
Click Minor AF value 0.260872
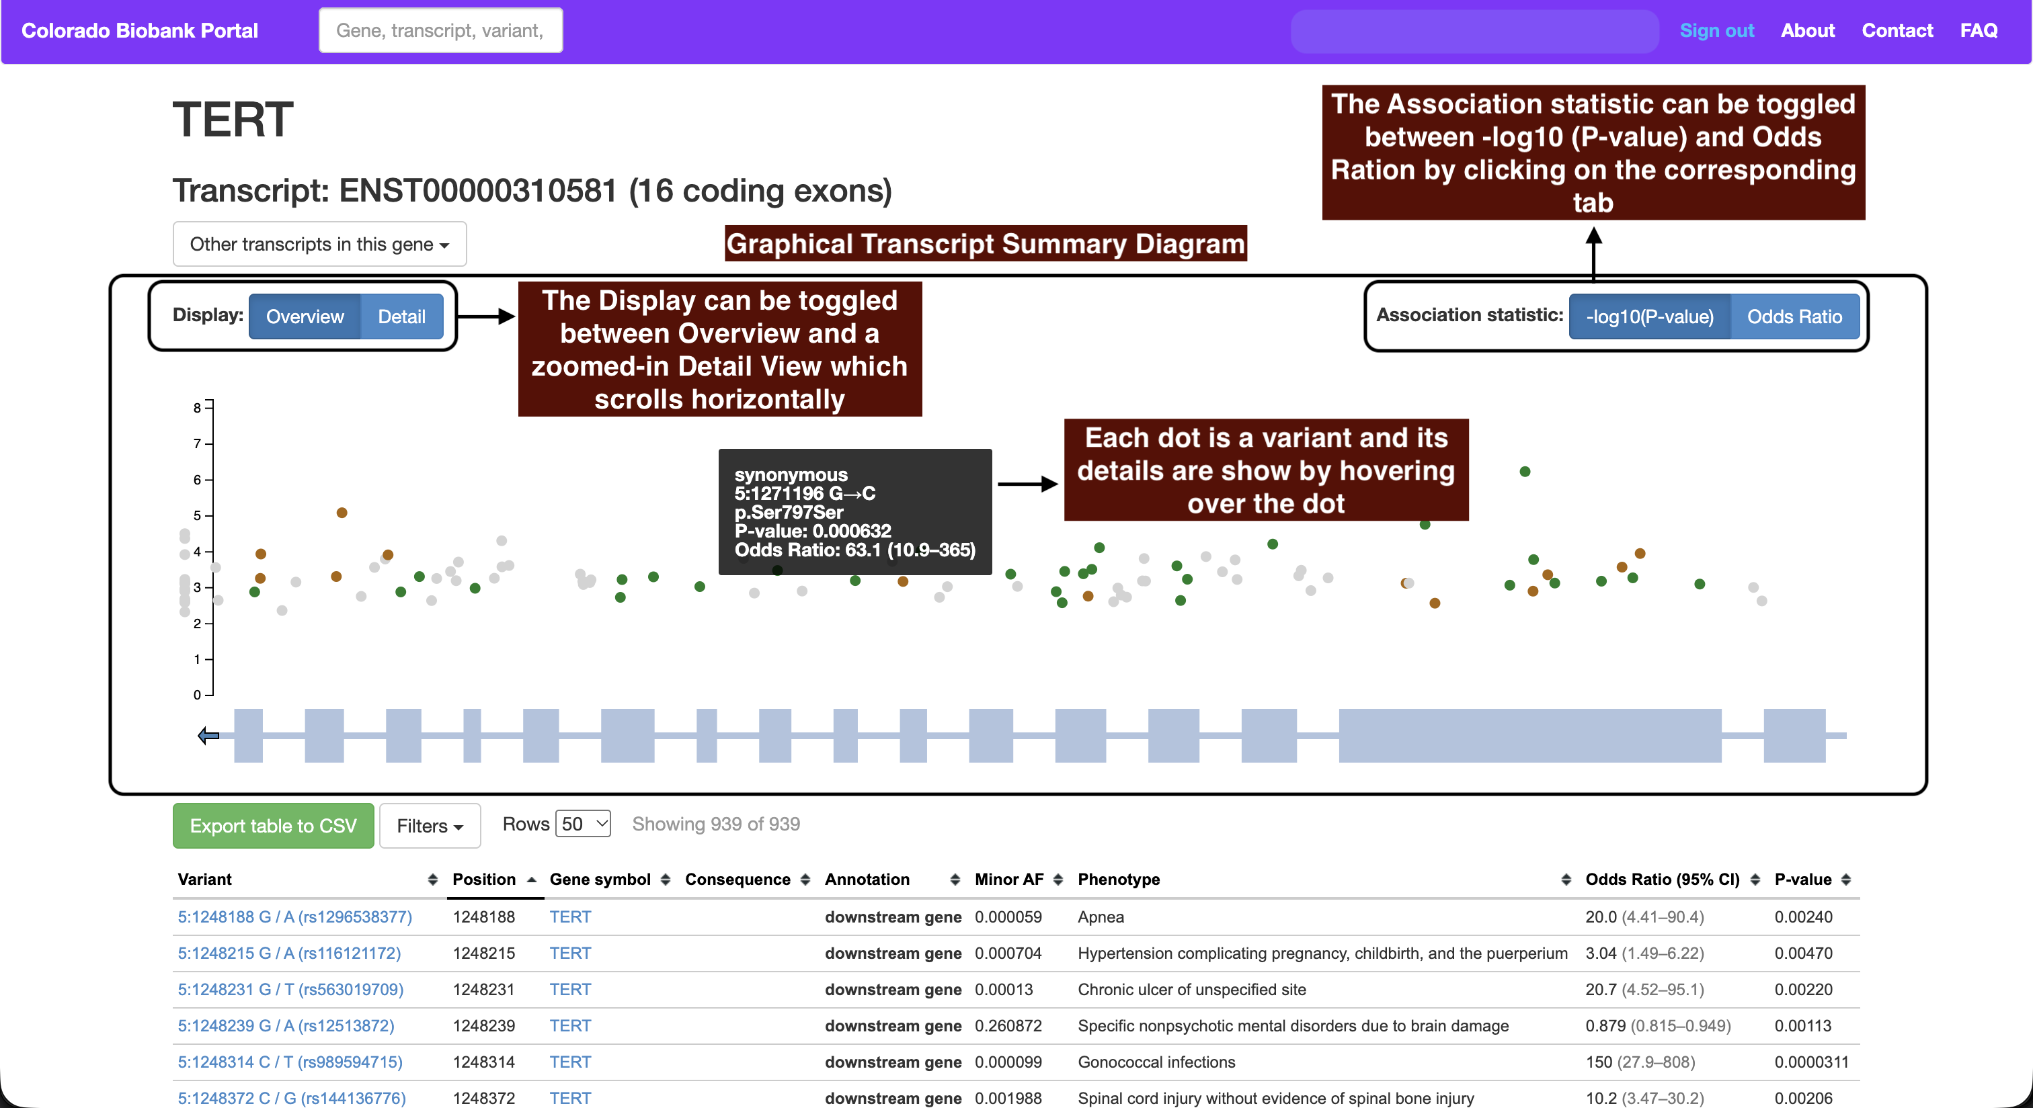tap(1008, 1026)
